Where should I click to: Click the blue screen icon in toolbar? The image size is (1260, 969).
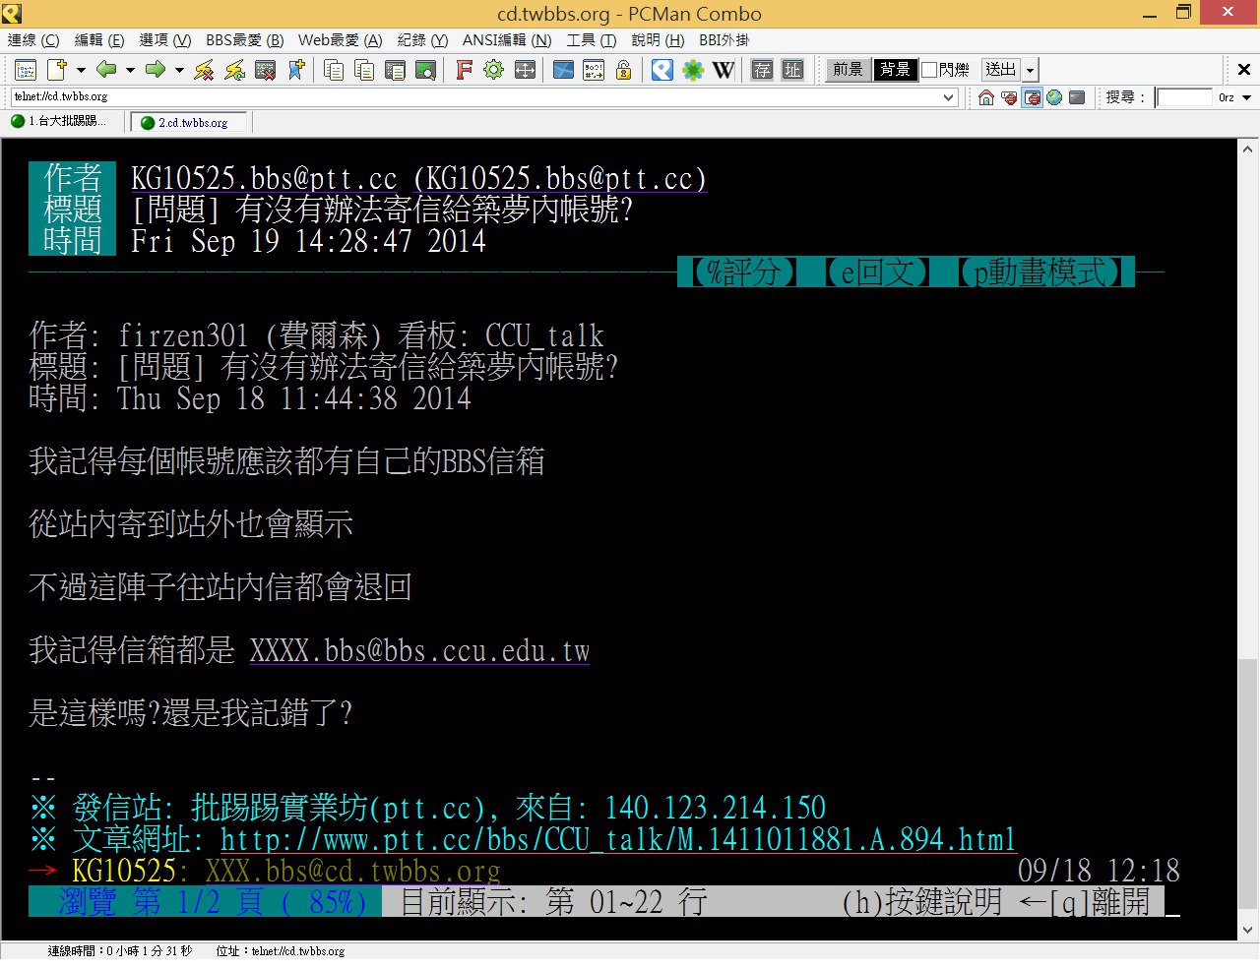pos(563,70)
